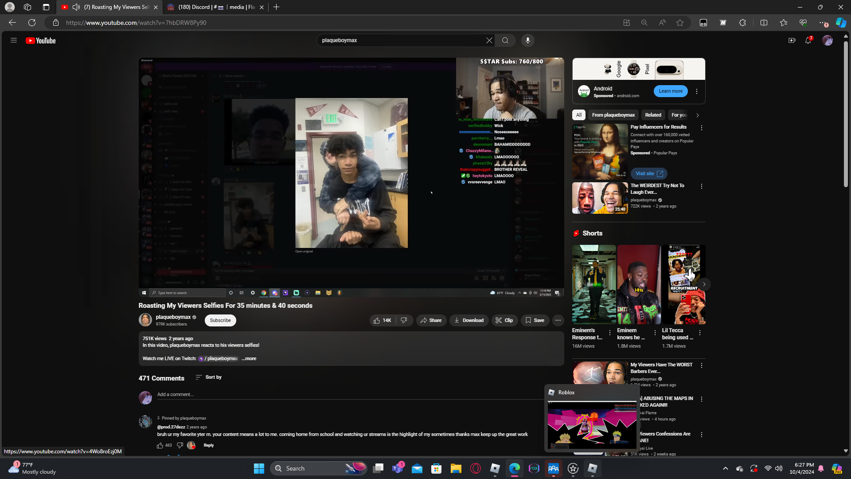The height and width of the screenshot is (479, 851).
Task: Open options for WEIRDEST Try Not To Laugh video
Action: [x=702, y=186]
